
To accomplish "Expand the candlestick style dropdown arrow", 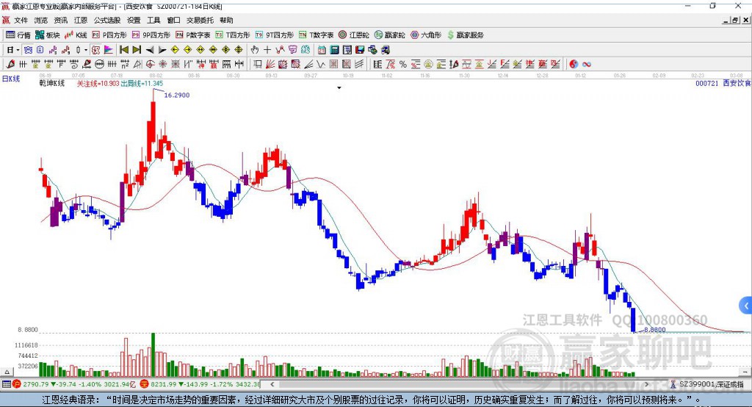I will point(86,50).
